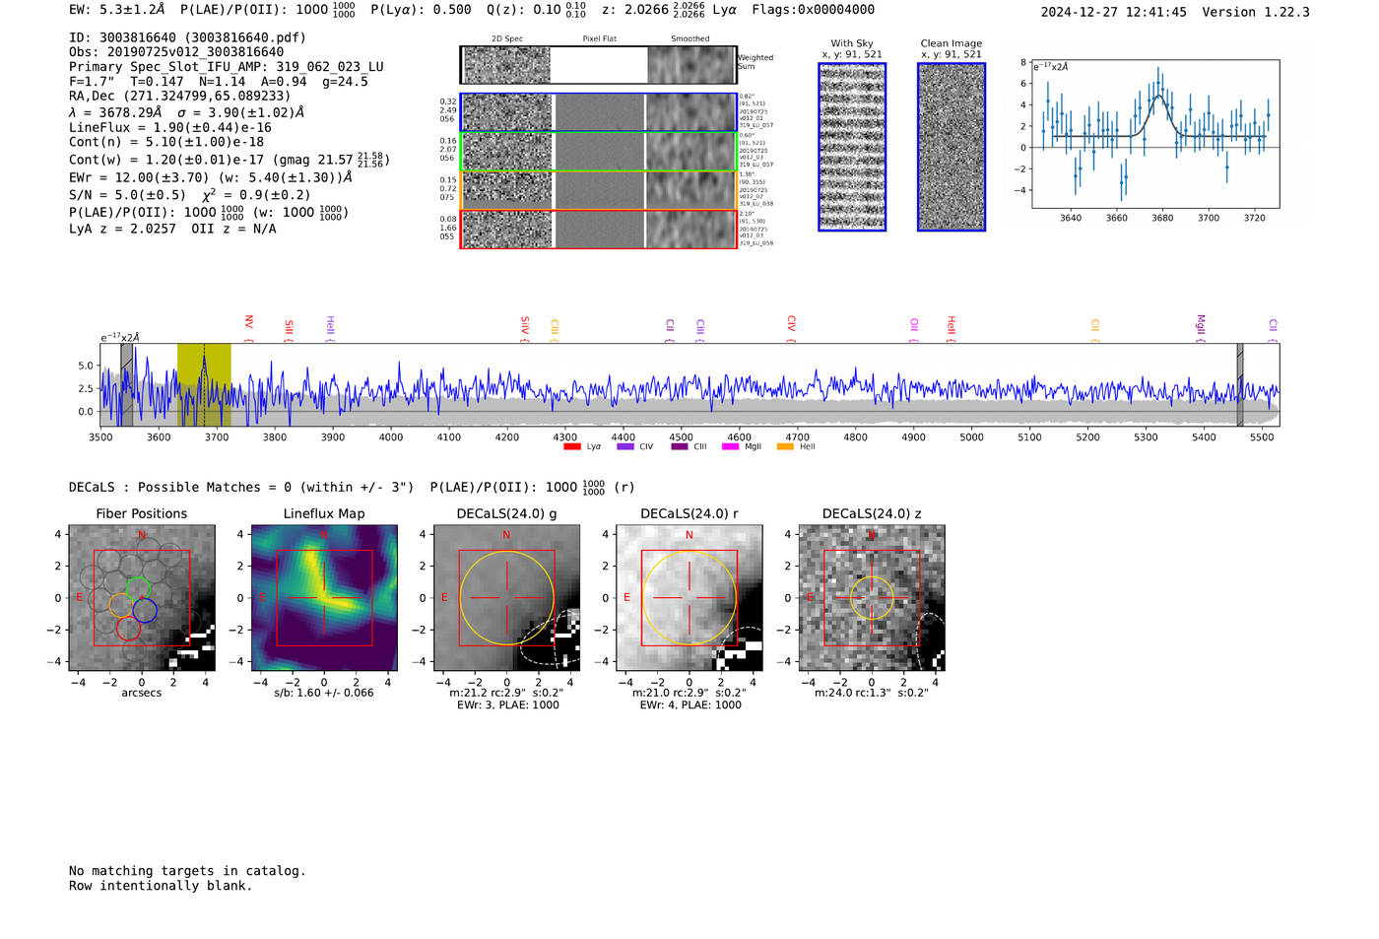
Task: Click the 's/b: 1.60 +/- 0.066' caption
Action: click(324, 693)
